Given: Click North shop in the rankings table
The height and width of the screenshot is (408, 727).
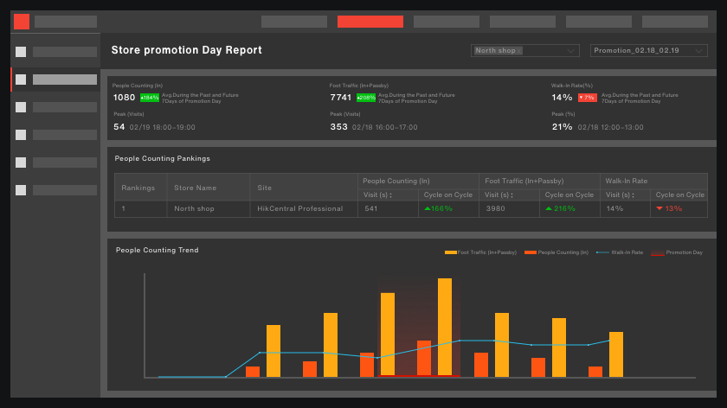Looking at the screenshot, I should (x=195, y=208).
